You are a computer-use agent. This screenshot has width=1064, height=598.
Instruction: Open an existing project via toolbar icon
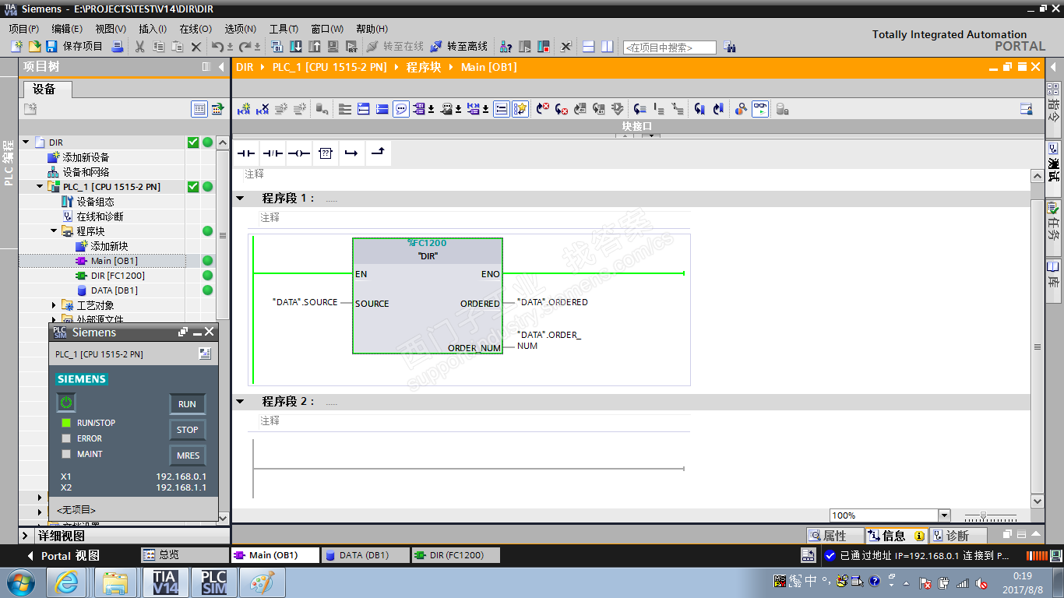click(33, 47)
